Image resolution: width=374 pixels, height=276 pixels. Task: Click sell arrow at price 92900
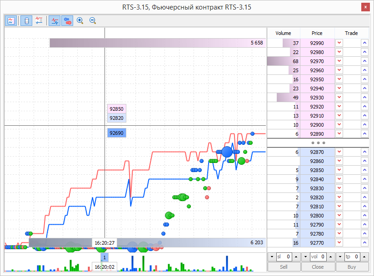(x=339, y=124)
